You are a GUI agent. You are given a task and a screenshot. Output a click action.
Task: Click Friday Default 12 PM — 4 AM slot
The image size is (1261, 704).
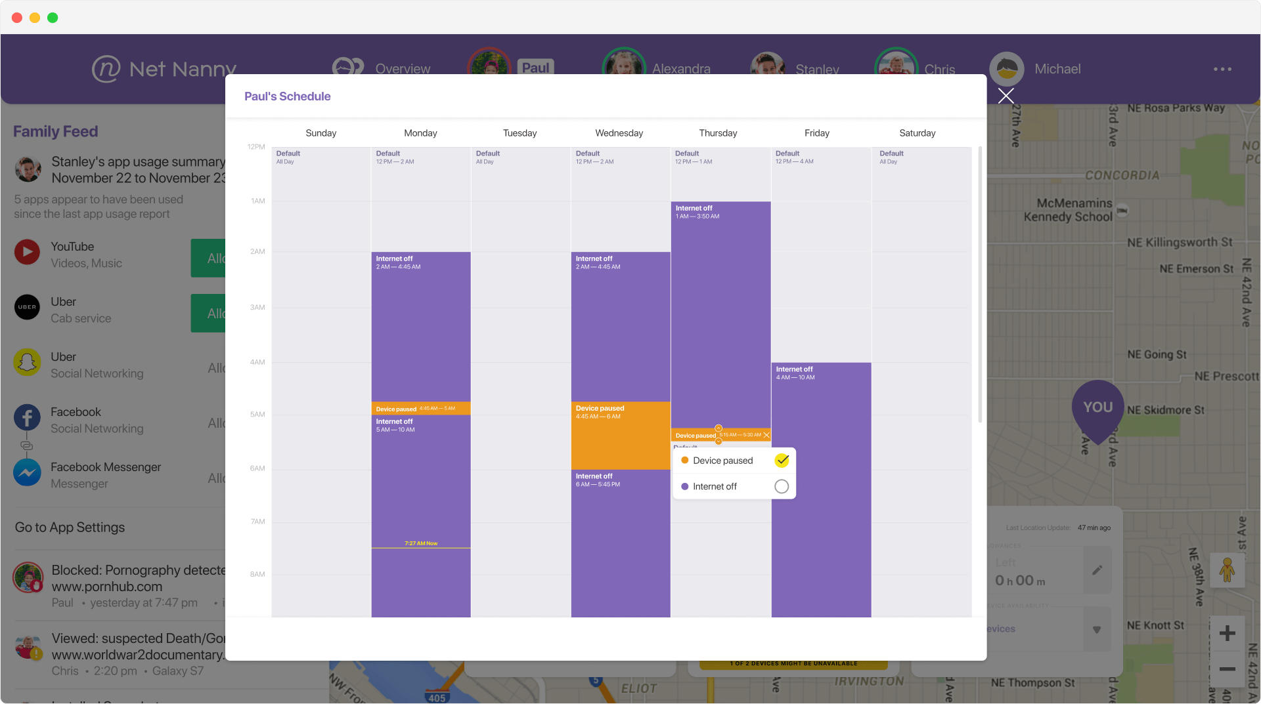821,255
